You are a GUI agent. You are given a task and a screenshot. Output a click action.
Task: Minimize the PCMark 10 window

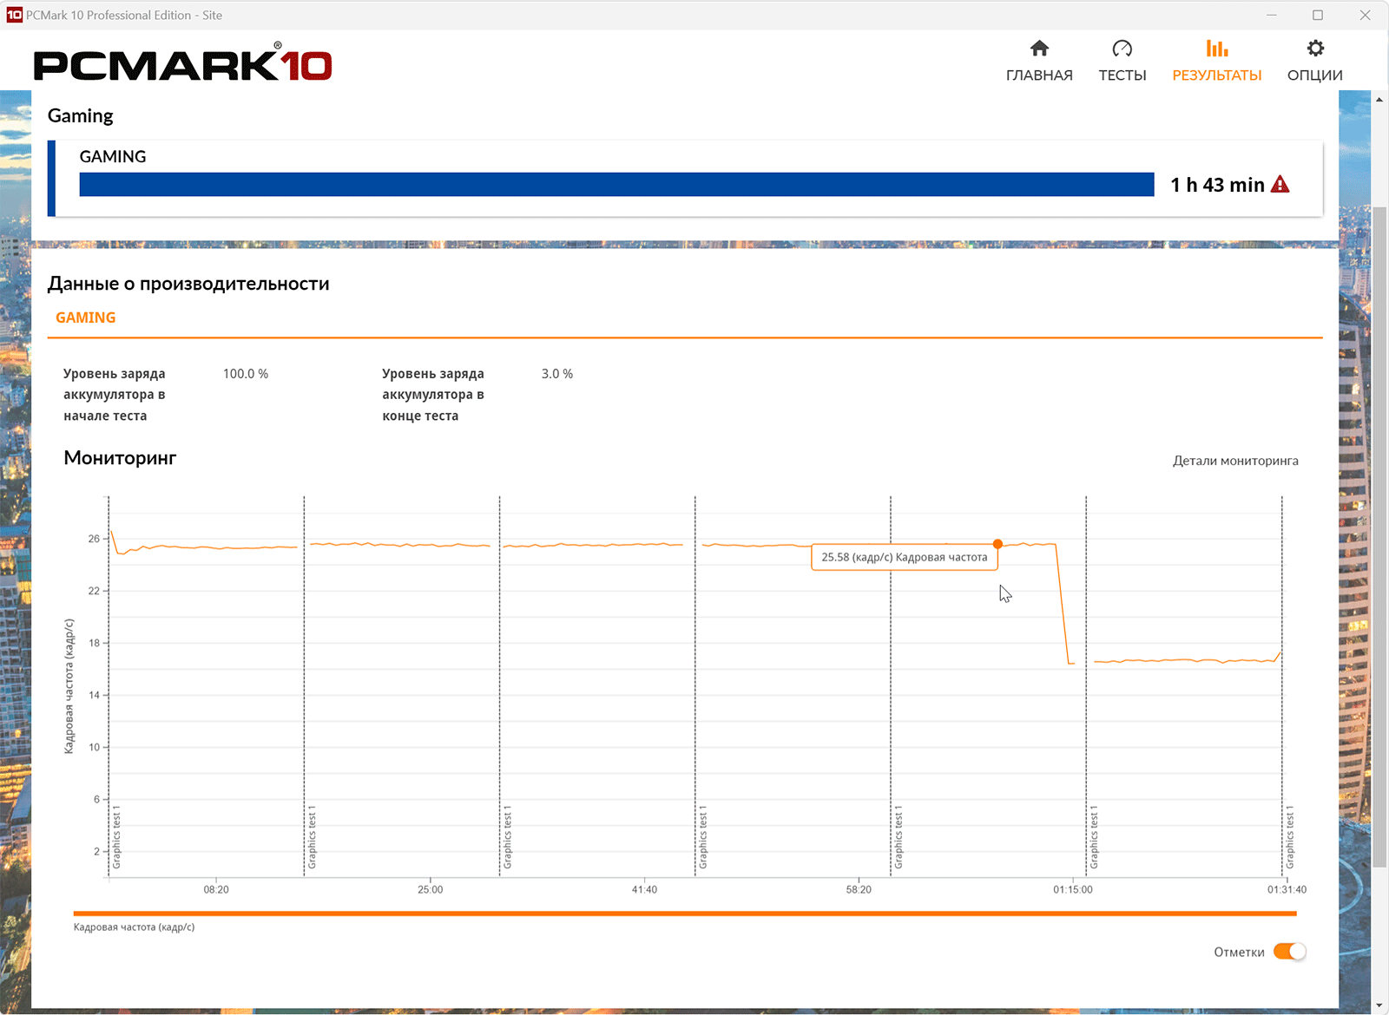tap(1272, 15)
